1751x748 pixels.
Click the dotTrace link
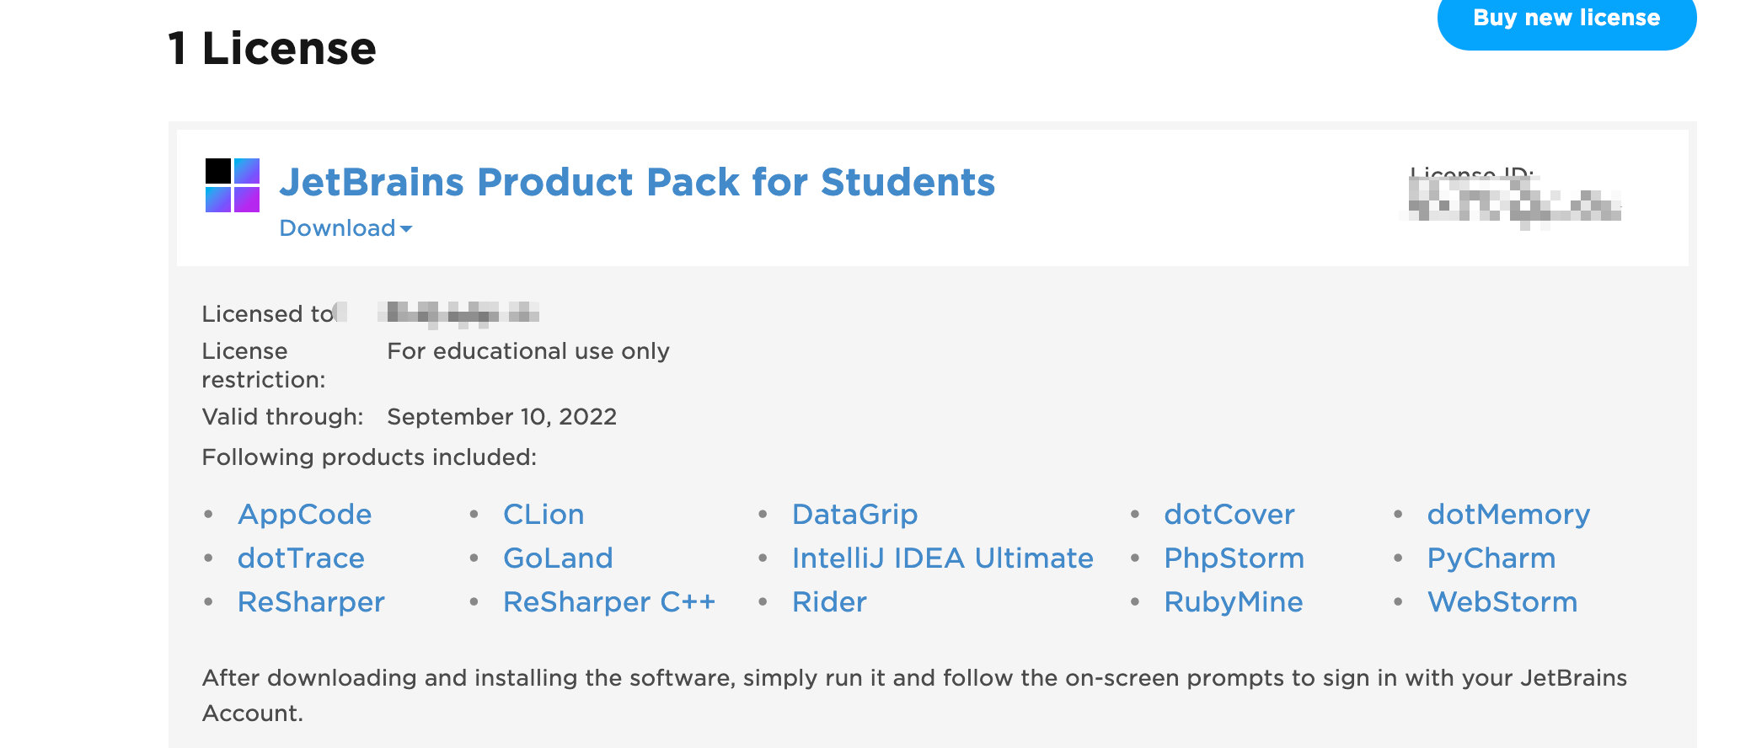coord(301,558)
